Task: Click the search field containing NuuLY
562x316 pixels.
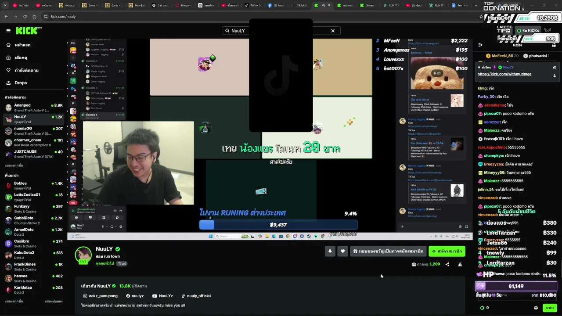Action: [x=281, y=31]
